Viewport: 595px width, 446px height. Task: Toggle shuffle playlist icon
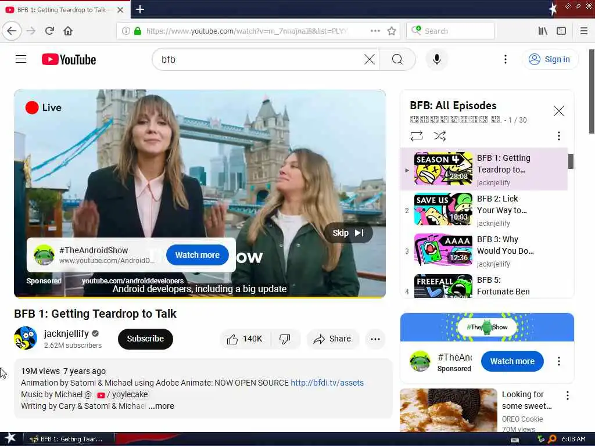(x=439, y=136)
